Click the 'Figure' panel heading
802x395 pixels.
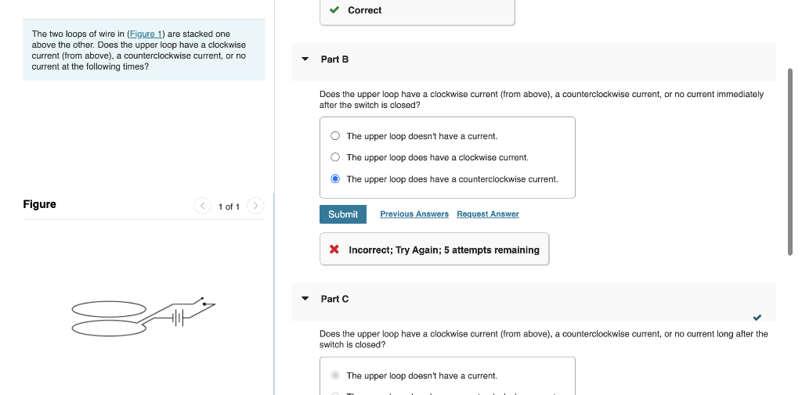(x=39, y=204)
